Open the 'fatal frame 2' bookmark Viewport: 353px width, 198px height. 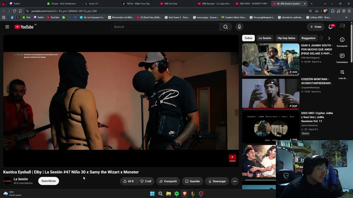coord(177,17)
